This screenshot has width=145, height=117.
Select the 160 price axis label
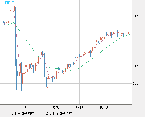click(136, 17)
